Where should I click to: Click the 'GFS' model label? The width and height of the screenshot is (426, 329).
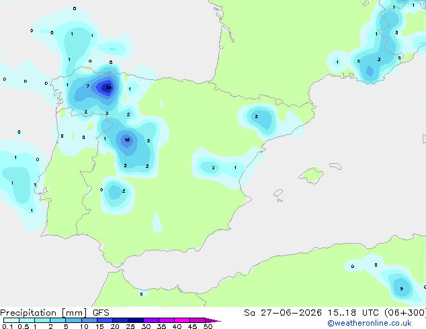point(101,313)
